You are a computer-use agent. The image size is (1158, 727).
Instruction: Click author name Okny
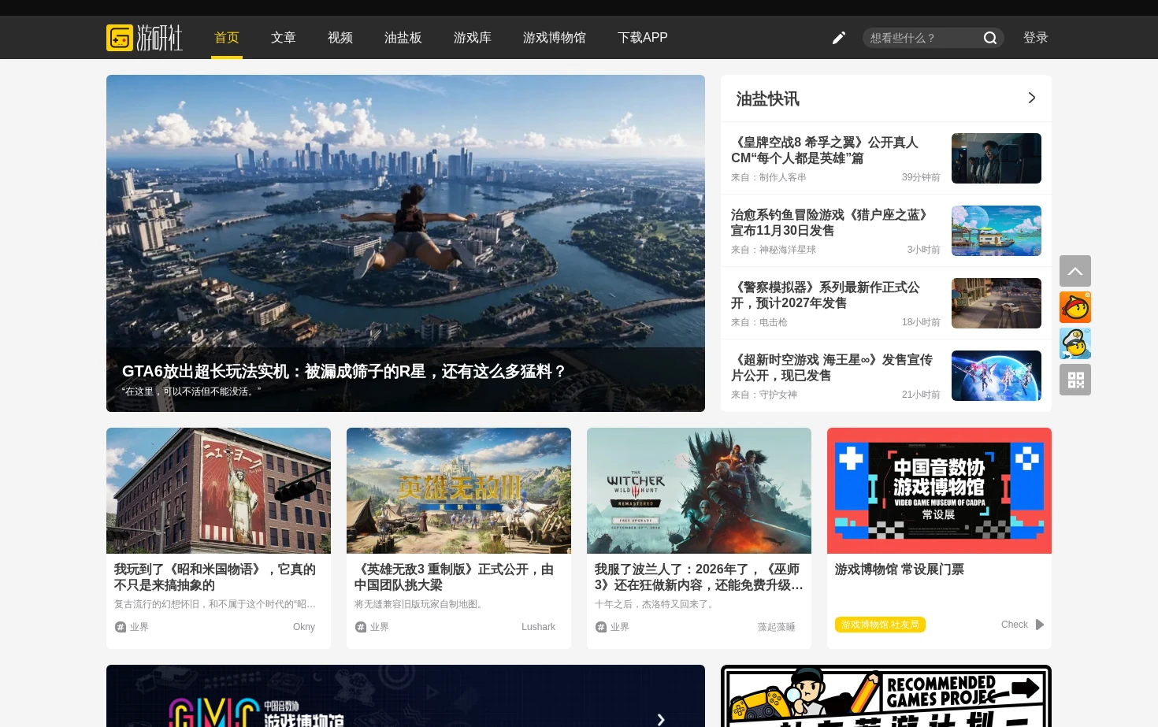pos(304,627)
